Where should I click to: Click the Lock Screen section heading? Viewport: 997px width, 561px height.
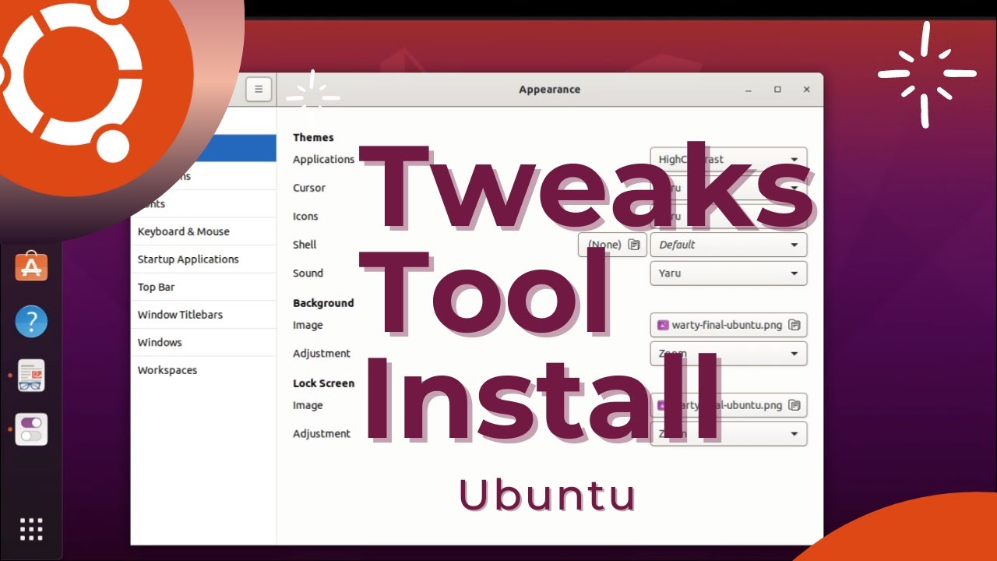pos(323,383)
